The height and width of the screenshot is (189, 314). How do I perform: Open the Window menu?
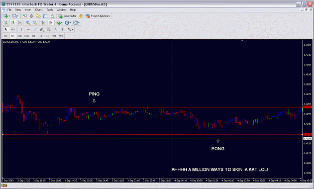tap(61, 10)
